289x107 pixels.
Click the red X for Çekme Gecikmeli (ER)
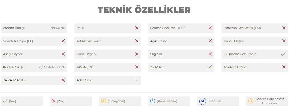(x=210, y=28)
